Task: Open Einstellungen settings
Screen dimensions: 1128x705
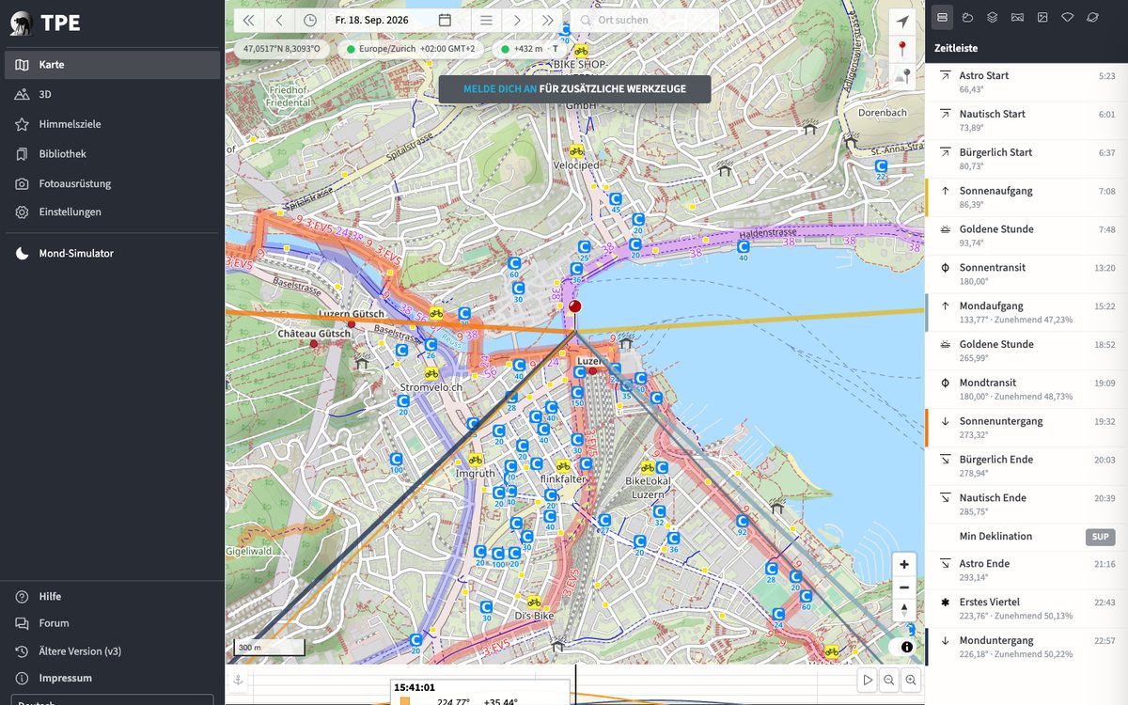Action: coord(112,211)
